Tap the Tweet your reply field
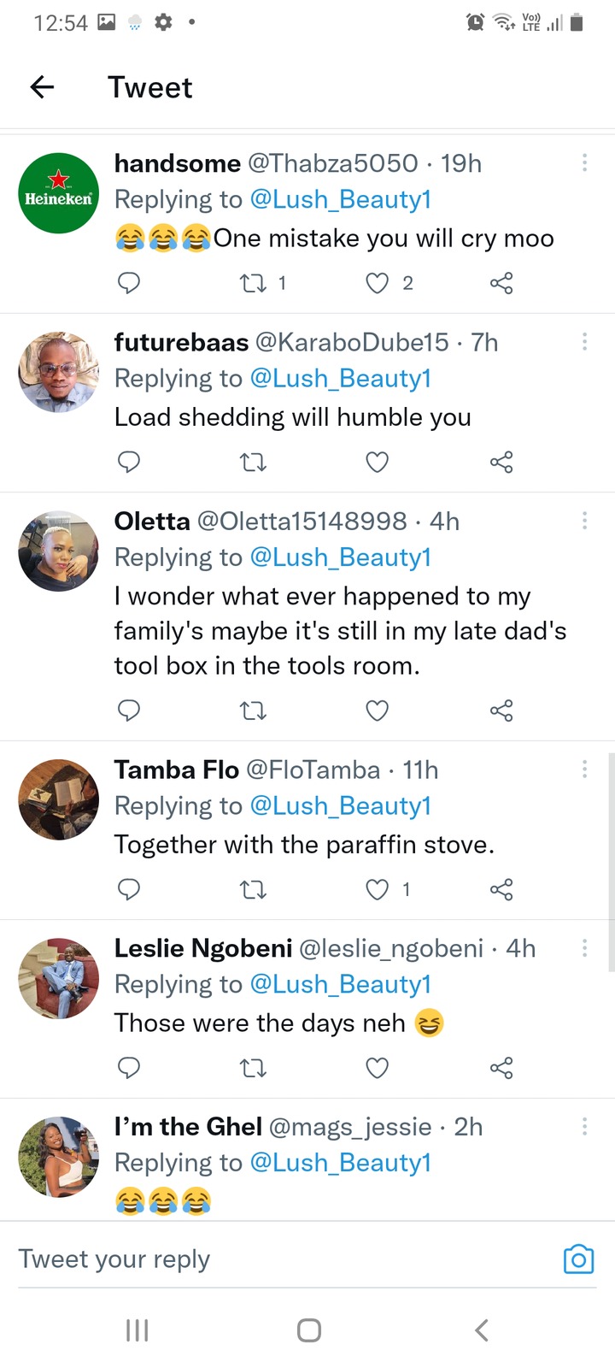 click(x=282, y=1259)
